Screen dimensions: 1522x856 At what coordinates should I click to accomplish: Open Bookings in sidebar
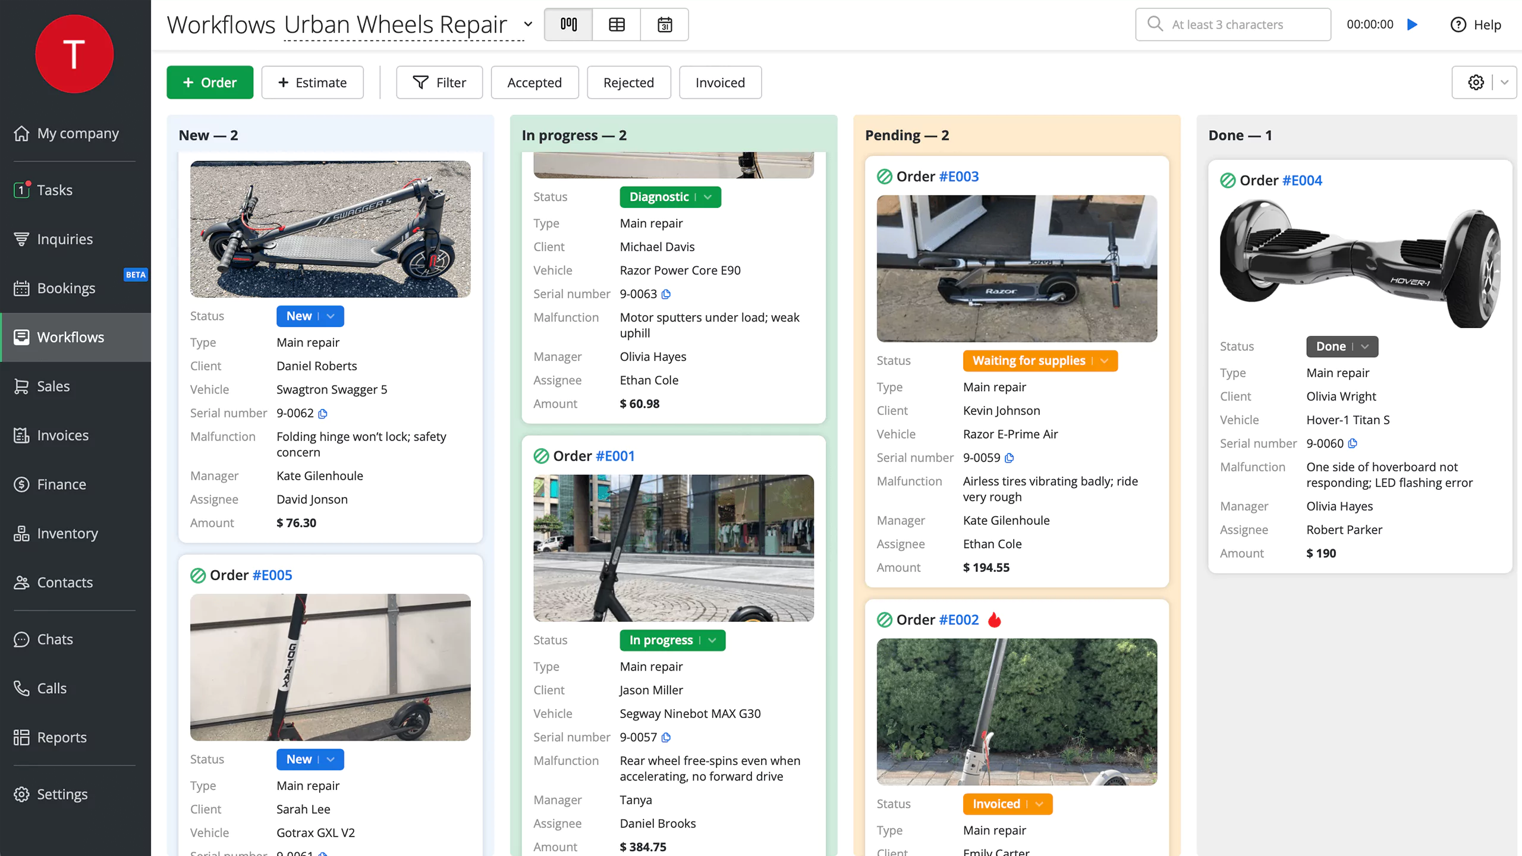[x=76, y=288]
